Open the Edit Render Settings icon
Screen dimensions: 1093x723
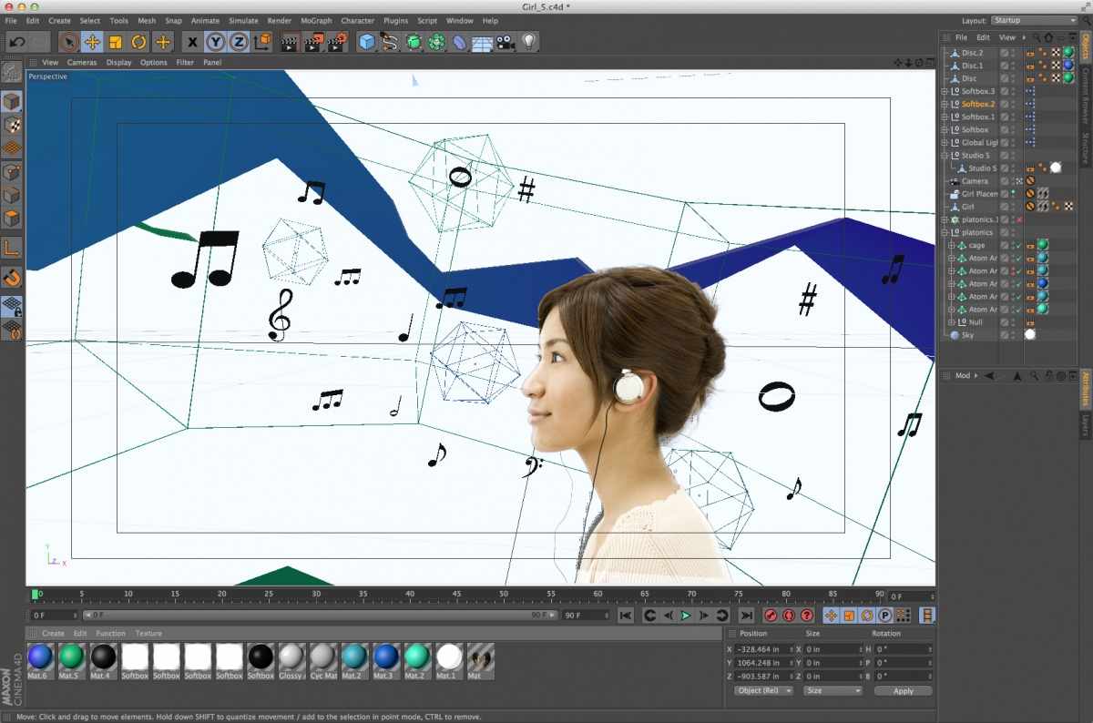(x=337, y=42)
